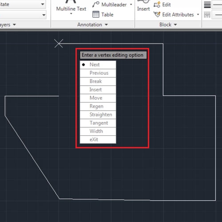Click the lineweight list icon at right
This screenshot has height=222, width=222.
tap(207, 4)
